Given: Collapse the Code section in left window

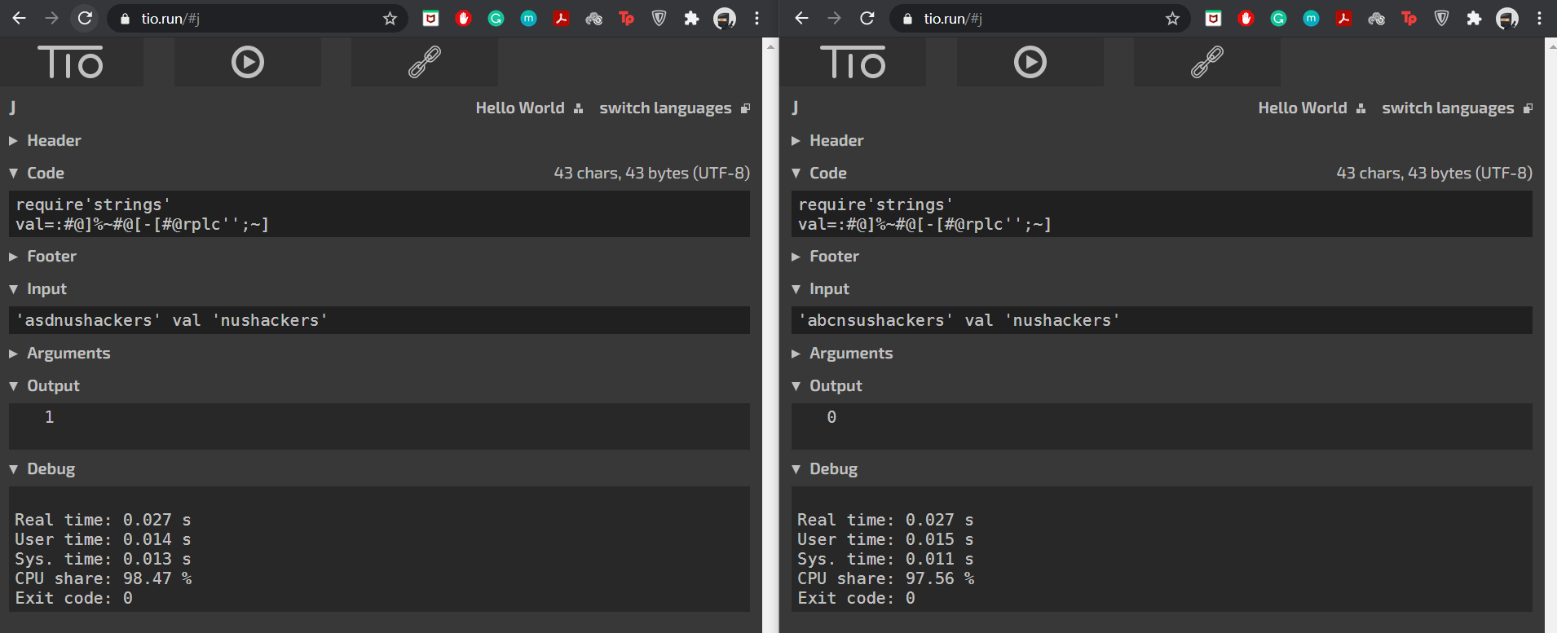Looking at the screenshot, I should pos(37,173).
